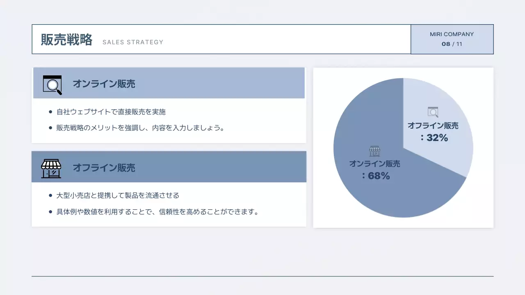Screen dimensions: 525x295
Task: Select the オフライン販売：32% chart label
Action: pos(434,132)
